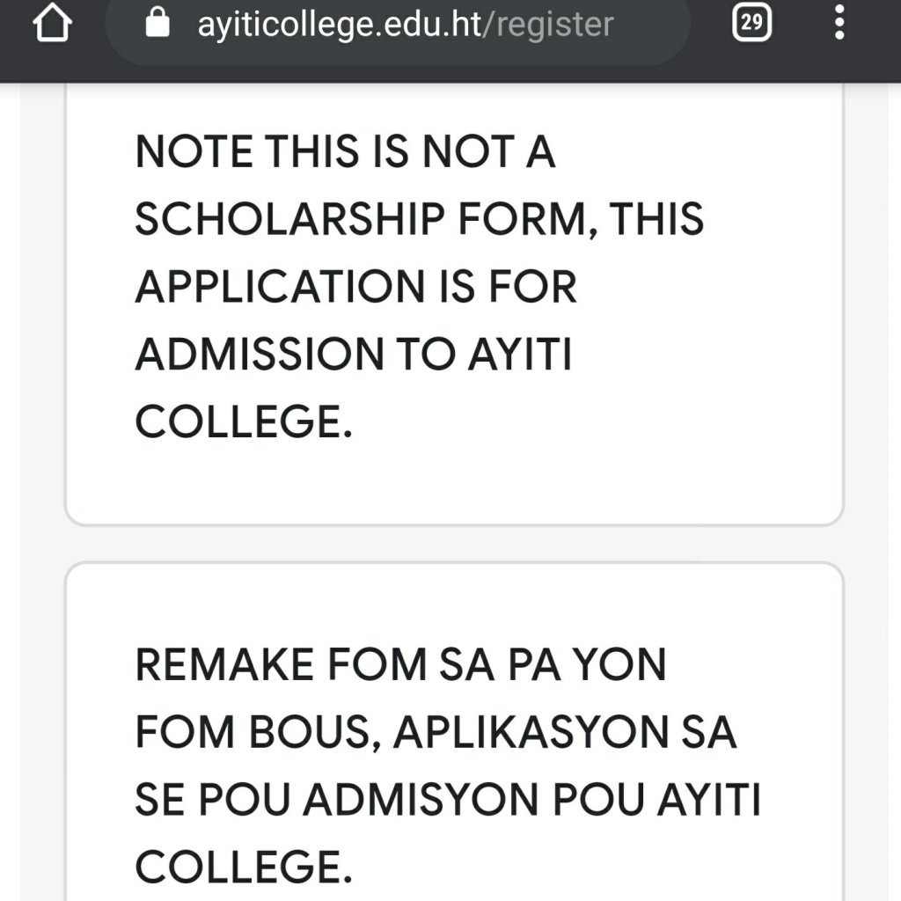The image size is (901, 901).
Task: Focus the address bar showing ayiticollege.edu.ht
Action: (x=345, y=25)
